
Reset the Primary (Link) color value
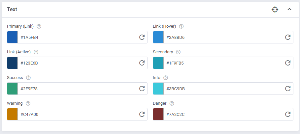coord(142,37)
